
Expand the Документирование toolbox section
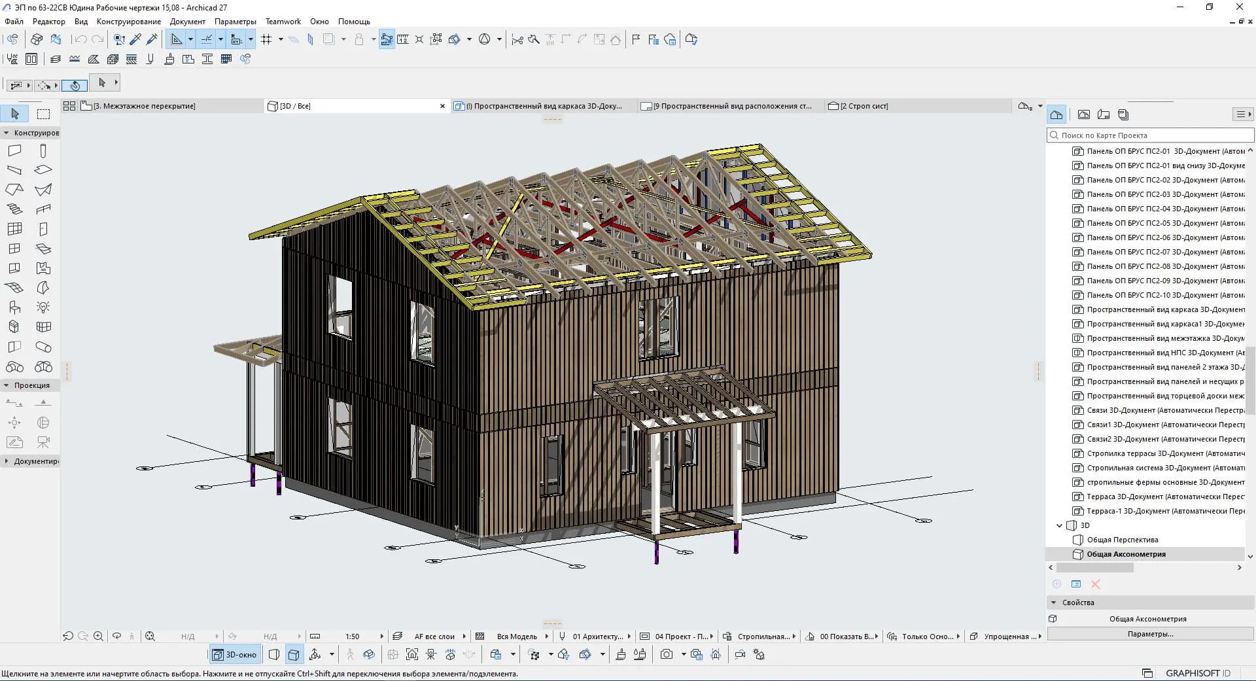(6, 461)
